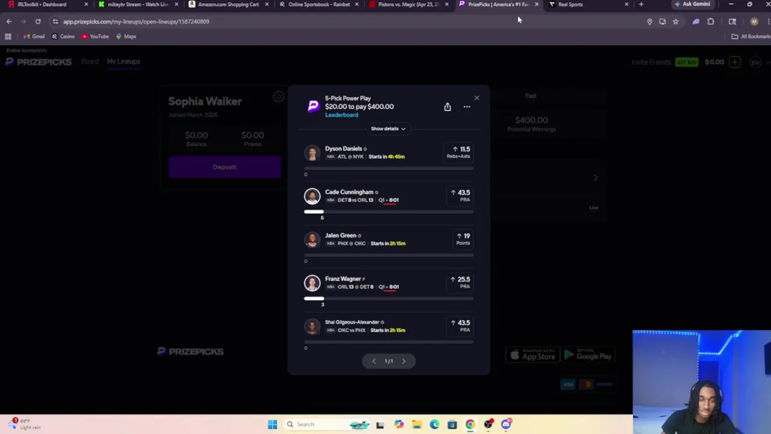Viewport: 771px width, 434px height.
Task: Go back in browser history
Action: pos(9,22)
